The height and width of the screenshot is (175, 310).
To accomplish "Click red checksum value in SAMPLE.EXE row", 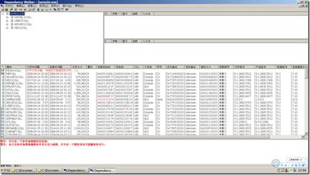I will click(x=105, y=99).
